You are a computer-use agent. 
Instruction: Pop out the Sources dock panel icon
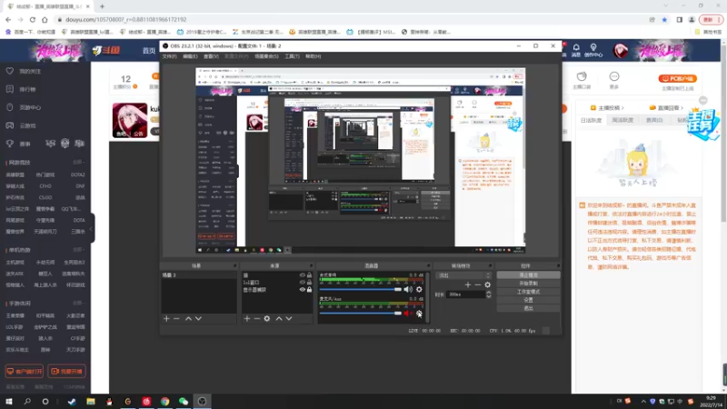point(311,266)
